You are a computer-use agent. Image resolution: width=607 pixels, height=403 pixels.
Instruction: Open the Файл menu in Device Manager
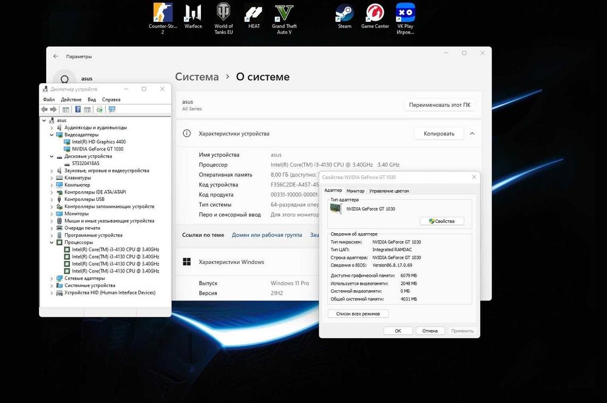click(x=49, y=100)
